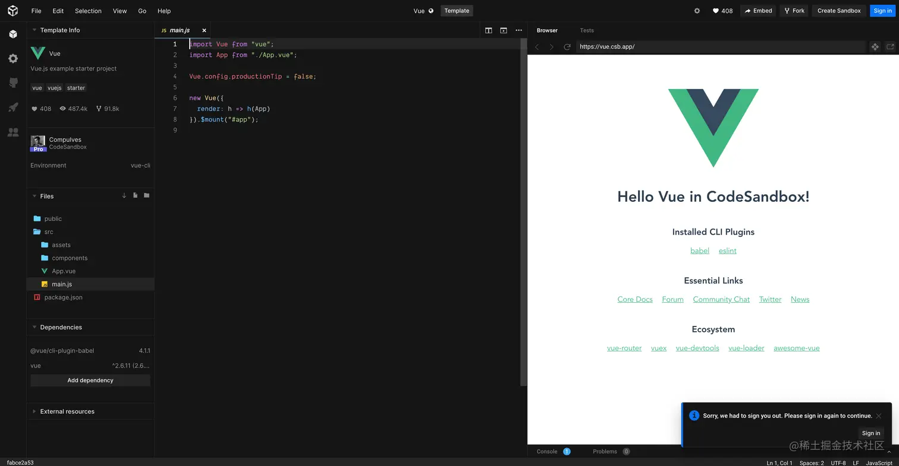Click the CodeSandbox logo in the top bar
Image resolution: width=899 pixels, height=466 pixels.
[x=12, y=11]
